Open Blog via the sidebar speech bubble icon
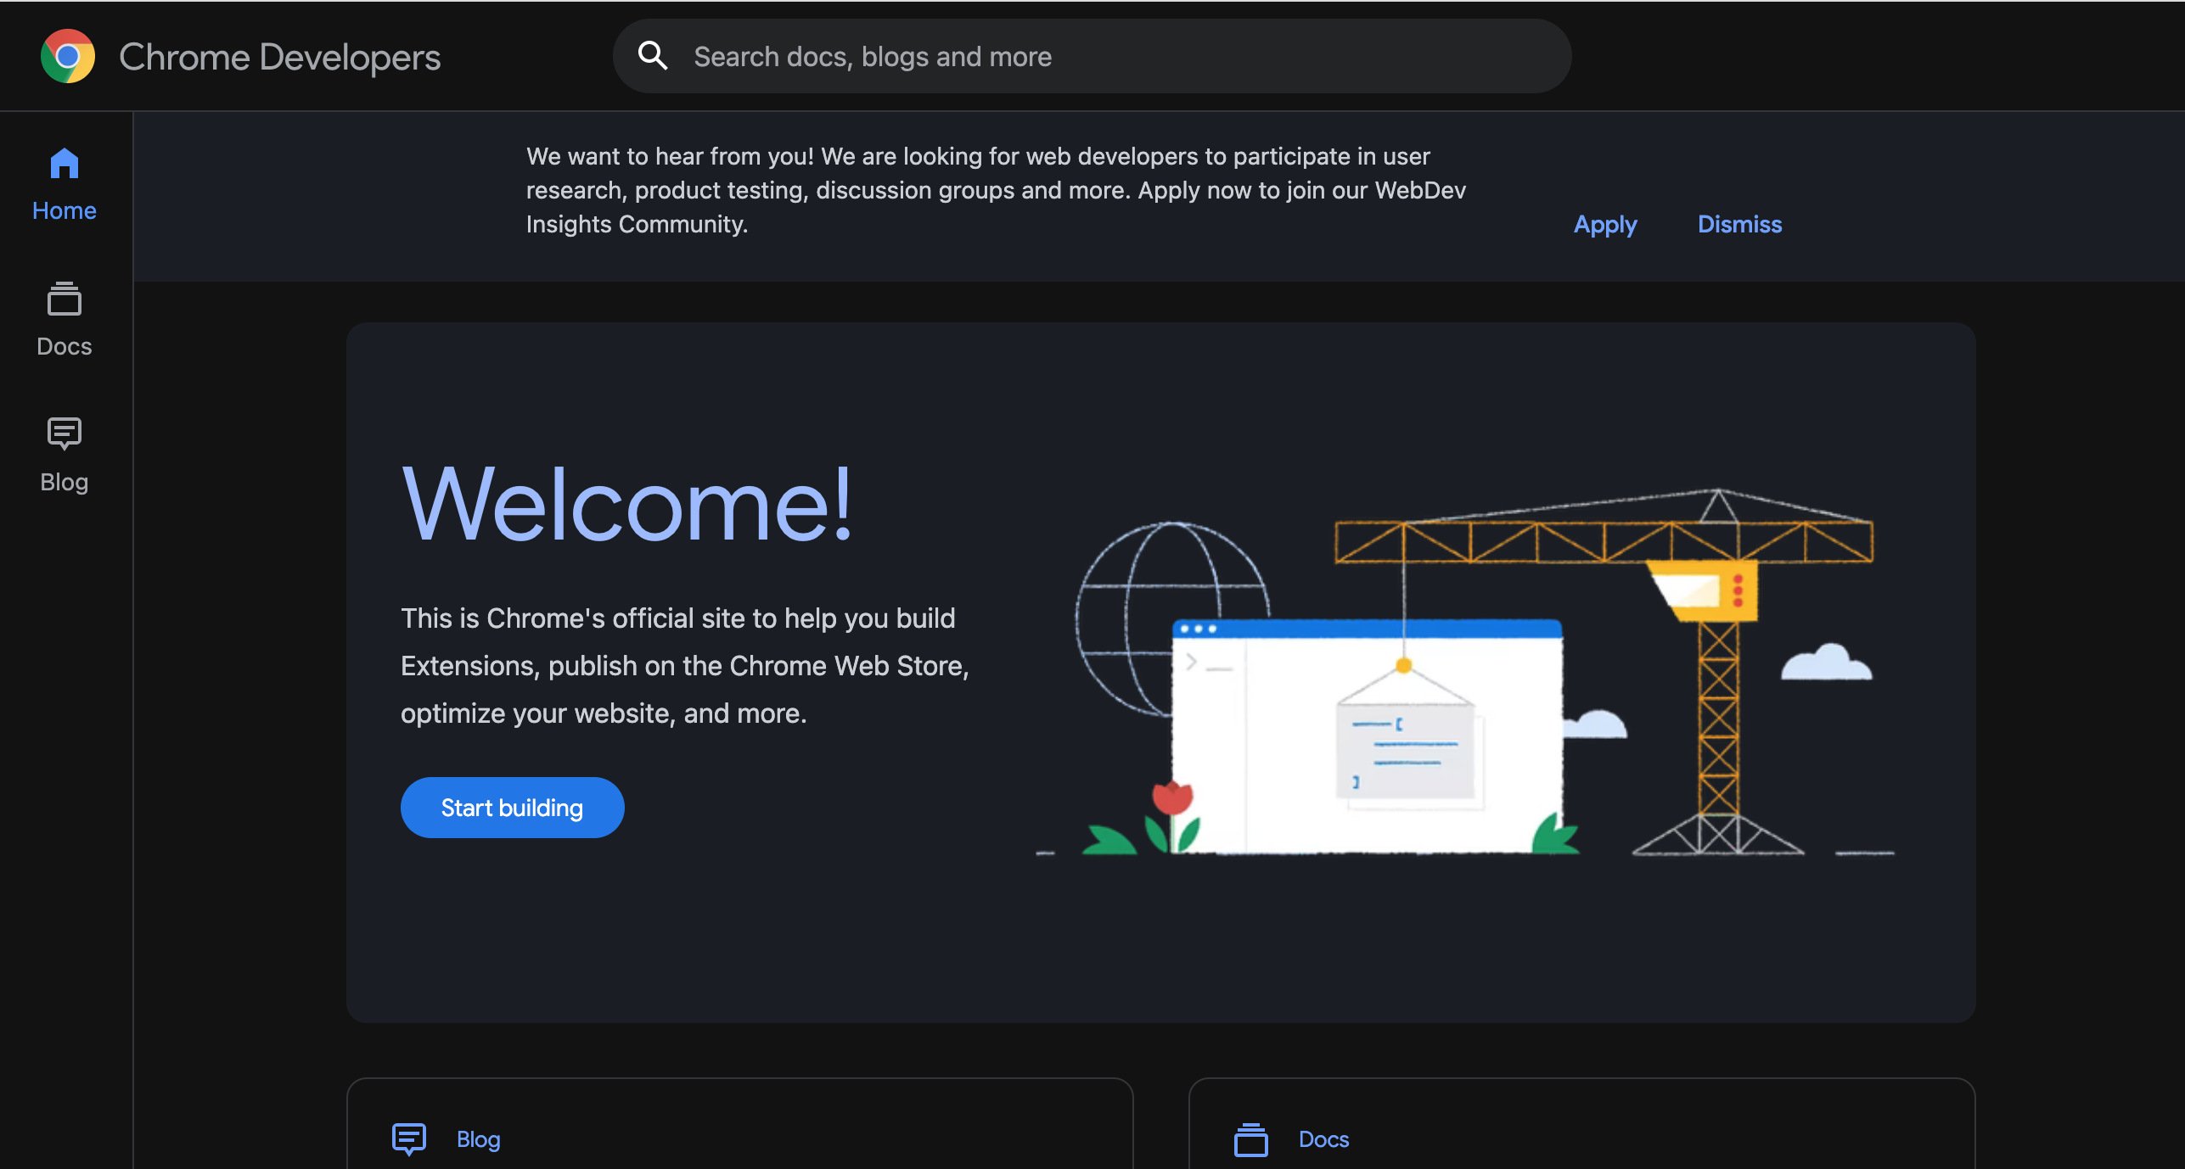 [x=64, y=434]
